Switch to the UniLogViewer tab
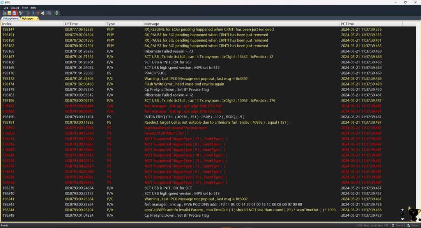The width and height of the screenshot is (421, 228). pyautogui.click(x=11, y=19)
